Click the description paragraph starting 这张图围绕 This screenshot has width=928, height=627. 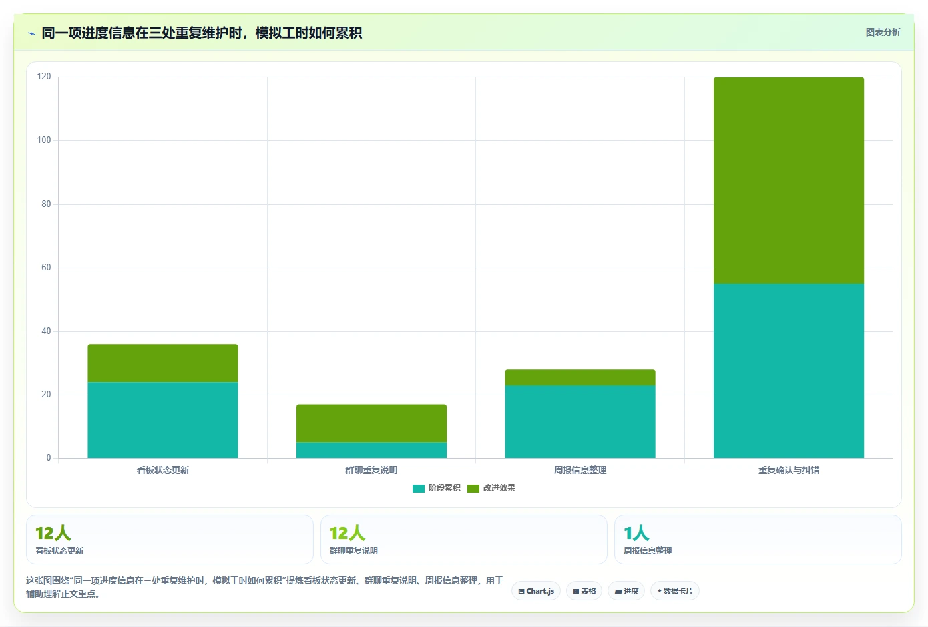click(265, 587)
